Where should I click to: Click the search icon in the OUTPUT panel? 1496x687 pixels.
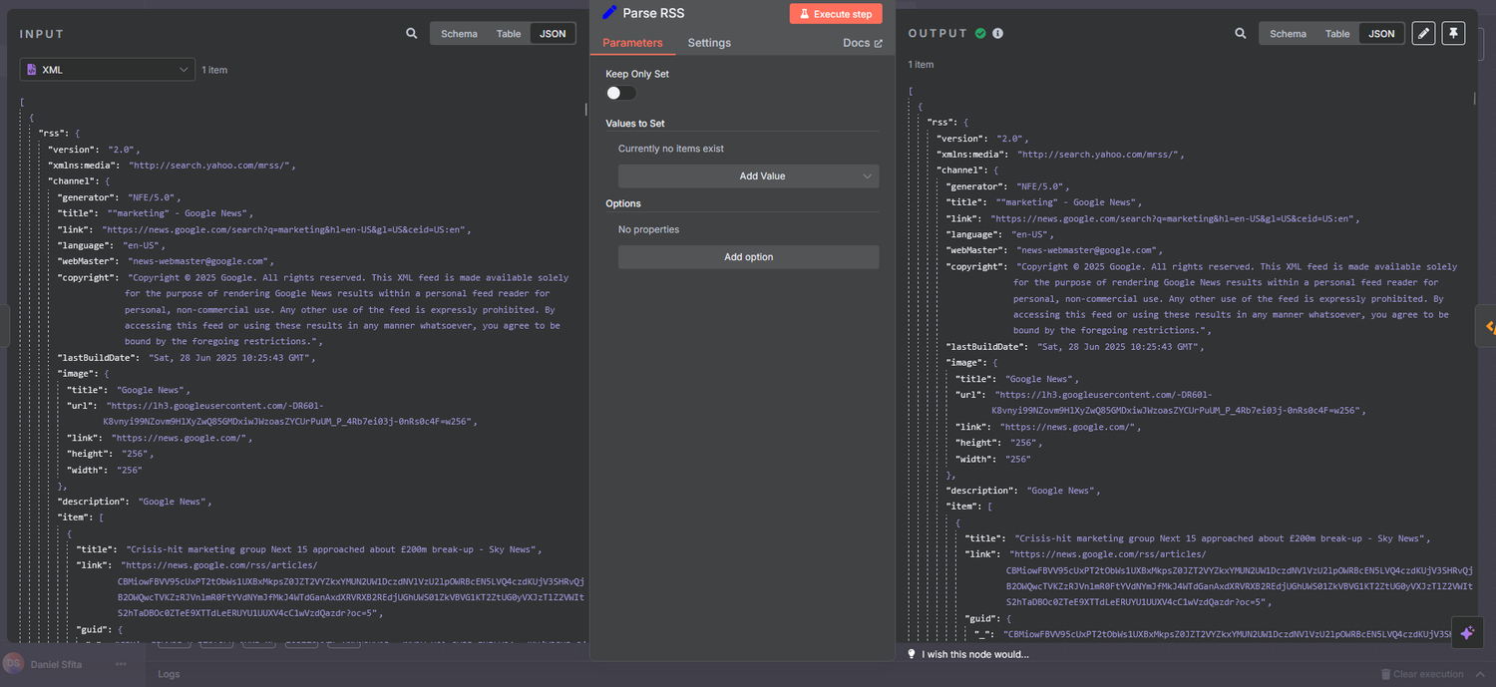click(x=1240, y=33)
